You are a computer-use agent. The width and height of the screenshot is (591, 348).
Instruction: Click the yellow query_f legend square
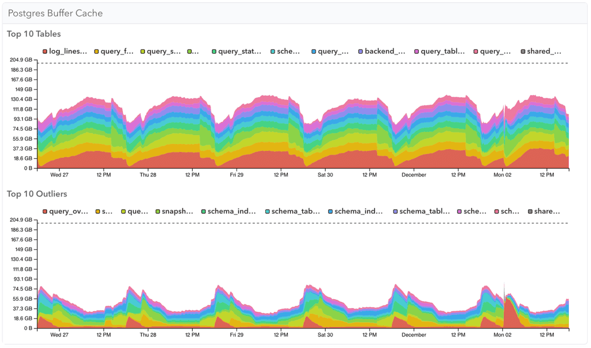96,51
